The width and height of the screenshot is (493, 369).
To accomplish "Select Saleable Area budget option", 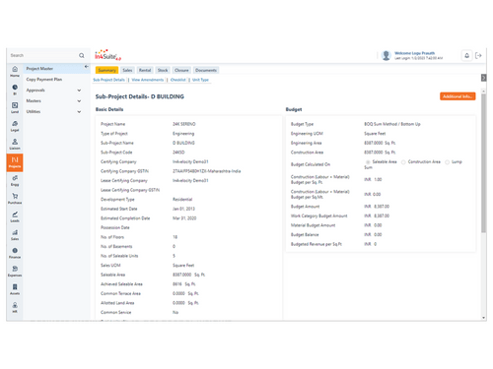I will tap(368, 162).
